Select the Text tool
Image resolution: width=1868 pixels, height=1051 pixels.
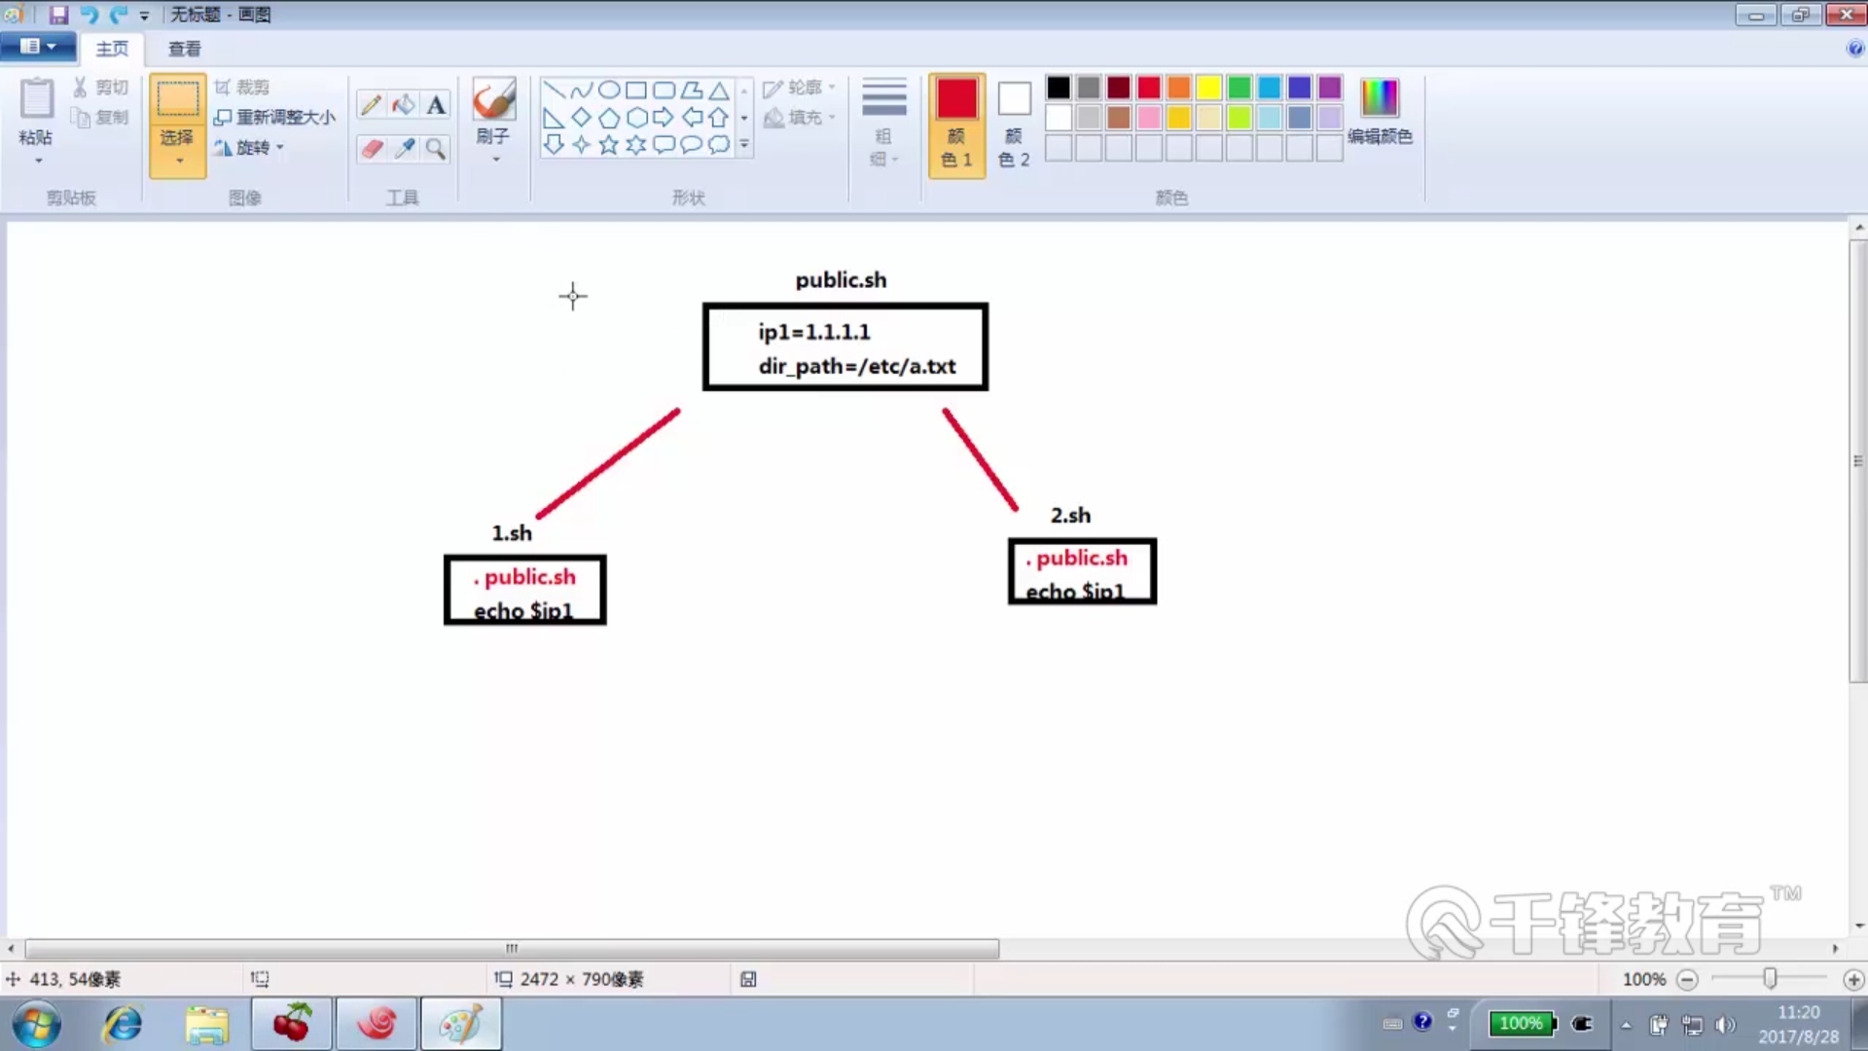[x=436, y=104]
